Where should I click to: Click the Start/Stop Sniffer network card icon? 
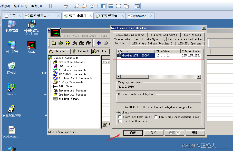coord(61,43)
